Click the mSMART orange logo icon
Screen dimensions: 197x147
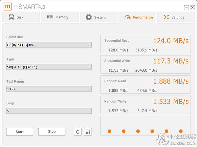8,7
